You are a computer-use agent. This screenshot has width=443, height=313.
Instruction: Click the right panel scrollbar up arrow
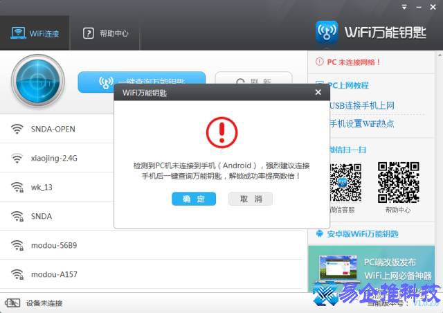click(440, 55)
